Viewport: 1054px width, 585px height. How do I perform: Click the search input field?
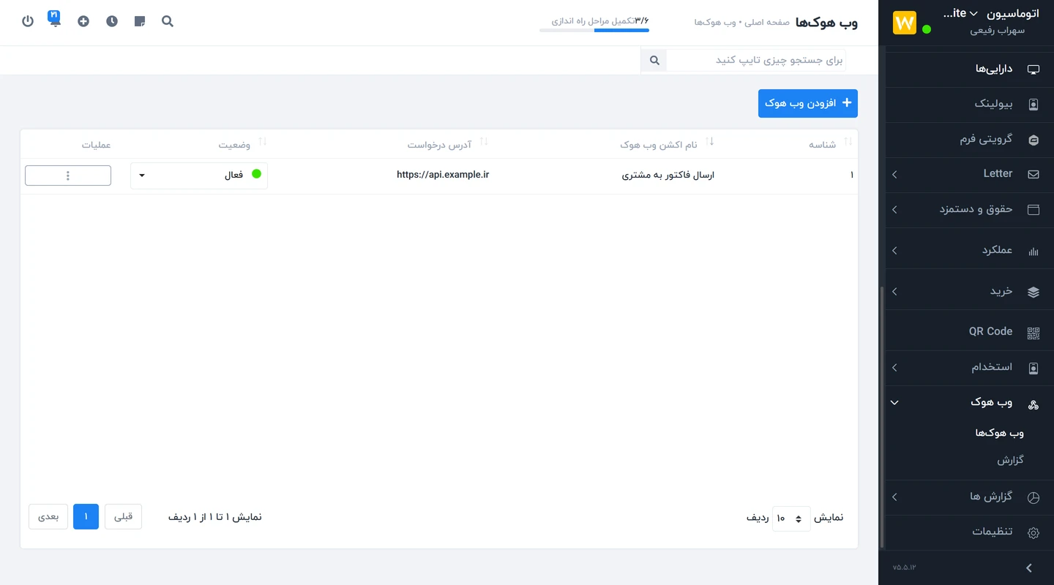[756, 61]
